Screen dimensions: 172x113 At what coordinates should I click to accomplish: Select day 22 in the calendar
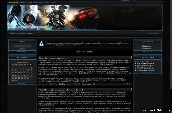[31, 75]
